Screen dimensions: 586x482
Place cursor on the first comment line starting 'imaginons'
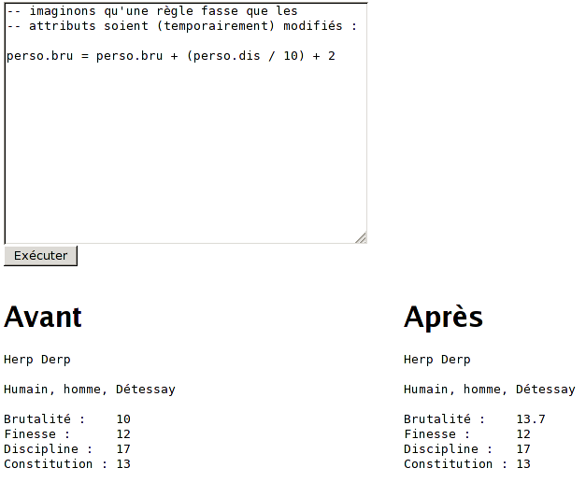tap(151, 11)
